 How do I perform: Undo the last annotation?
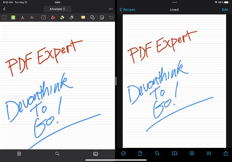click(111, 18)
